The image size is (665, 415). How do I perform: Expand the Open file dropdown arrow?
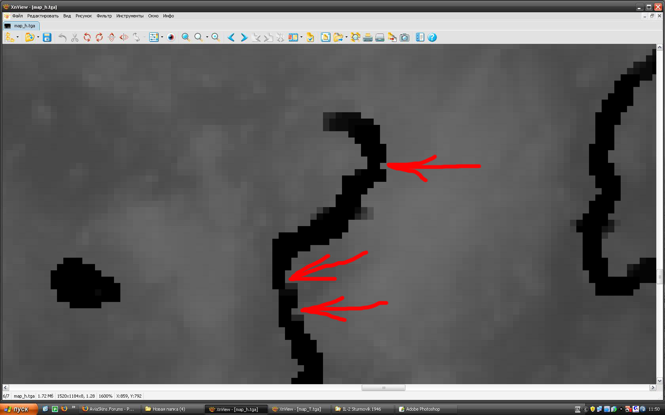pyautogui.click(x=38, y=37)
